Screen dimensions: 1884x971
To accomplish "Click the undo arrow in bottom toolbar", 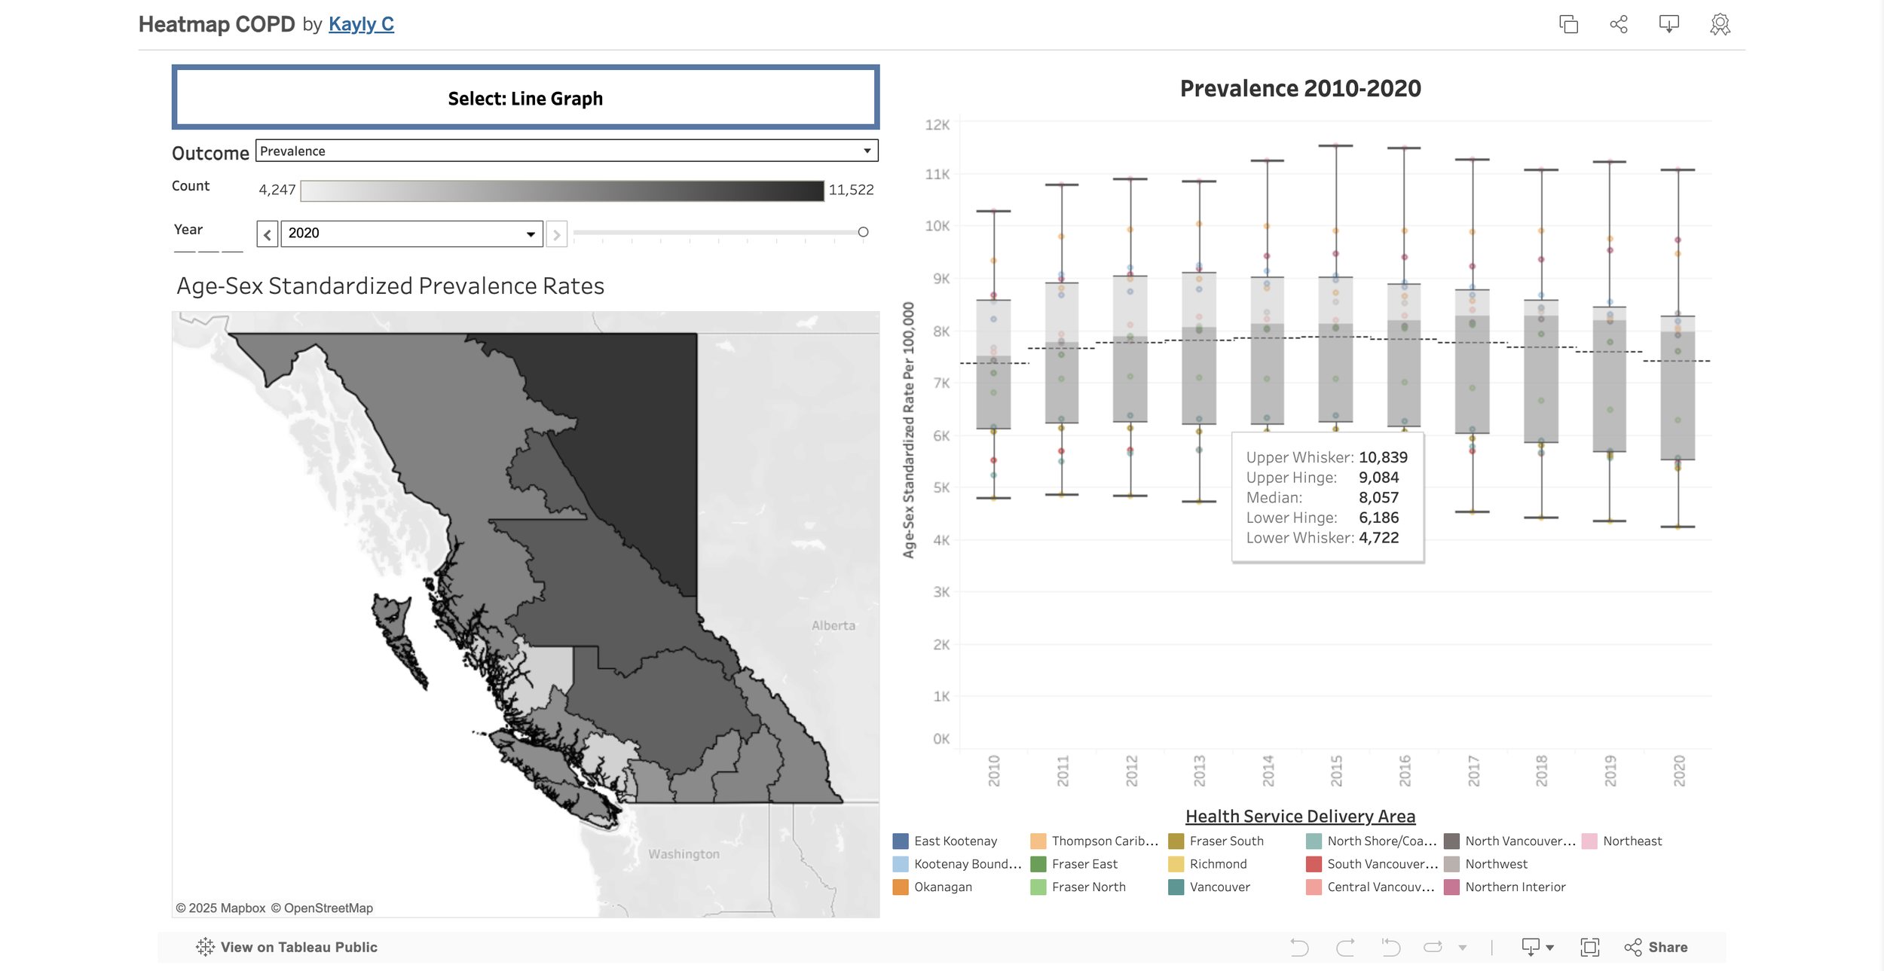I will [x=1299, y=947].
